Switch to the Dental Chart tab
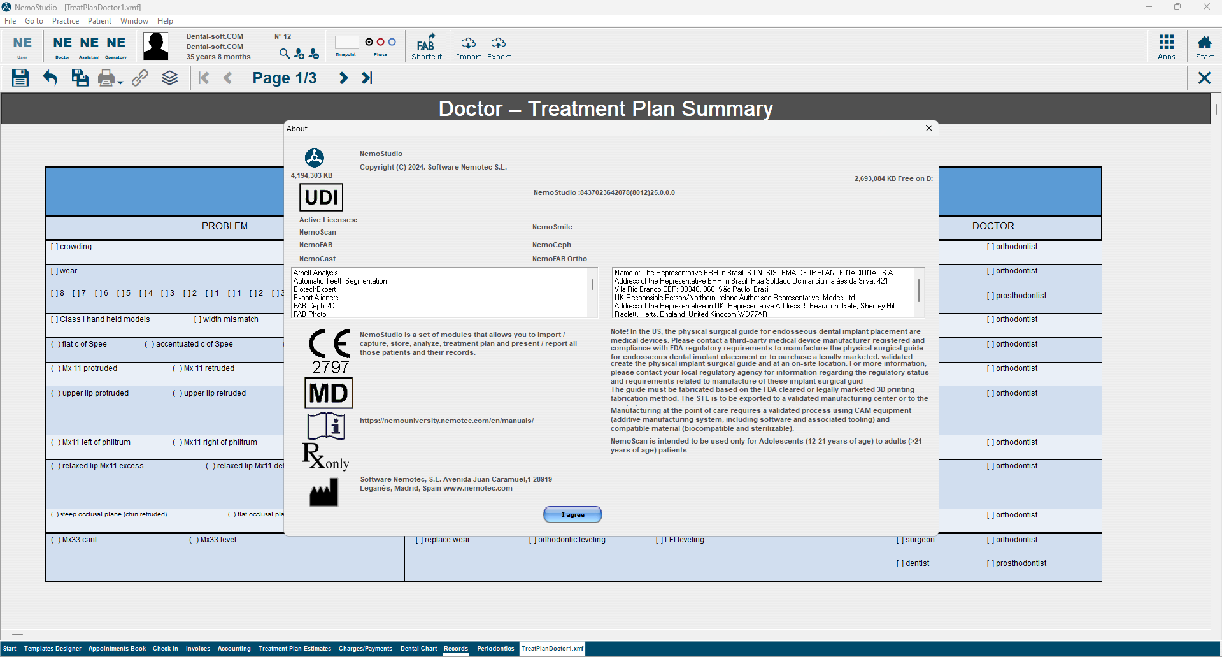 (x=418, y=649)
